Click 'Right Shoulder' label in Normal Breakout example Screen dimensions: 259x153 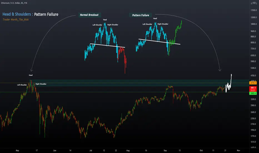click(113, 25)
